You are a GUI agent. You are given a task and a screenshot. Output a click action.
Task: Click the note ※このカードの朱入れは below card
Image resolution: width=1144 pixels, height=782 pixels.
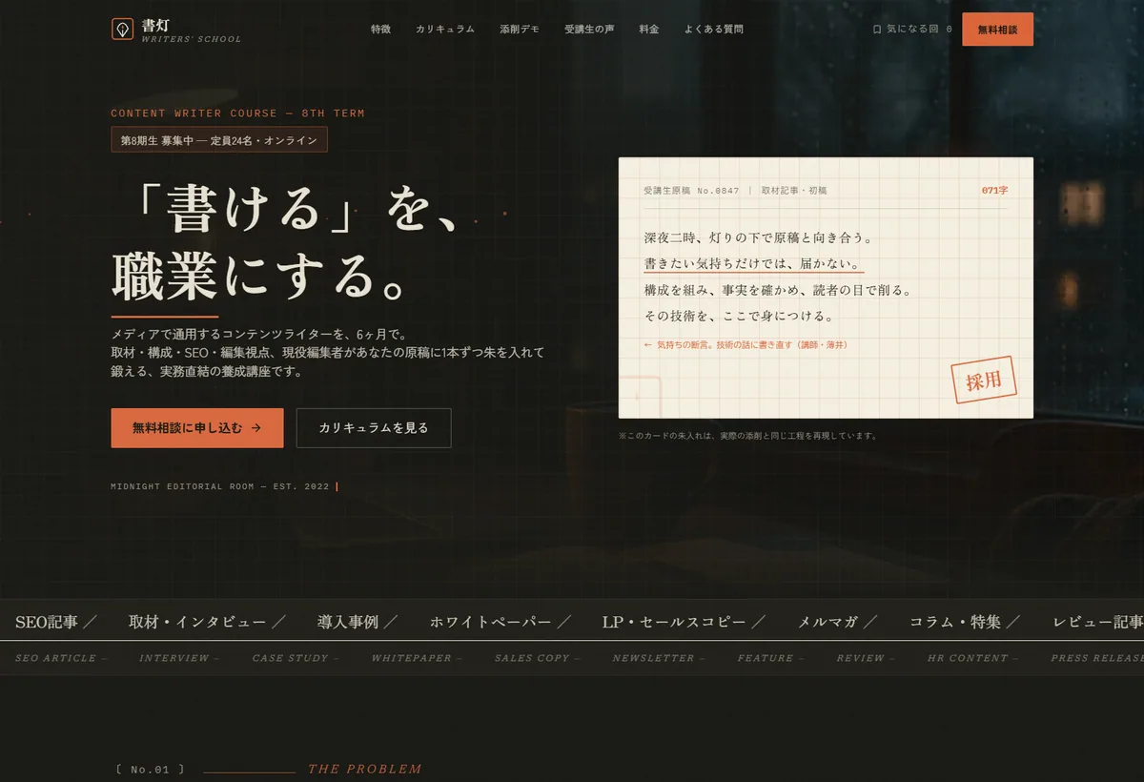tap(747, 436)
